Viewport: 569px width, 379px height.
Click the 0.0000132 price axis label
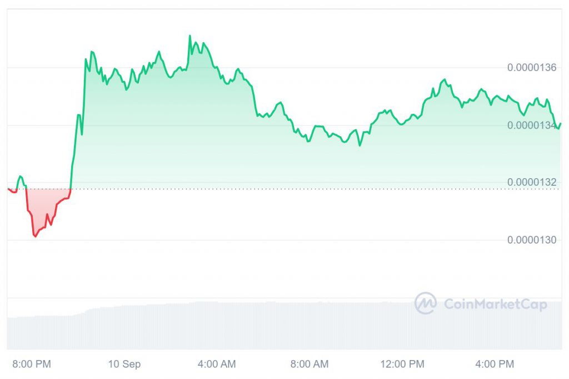532,183
